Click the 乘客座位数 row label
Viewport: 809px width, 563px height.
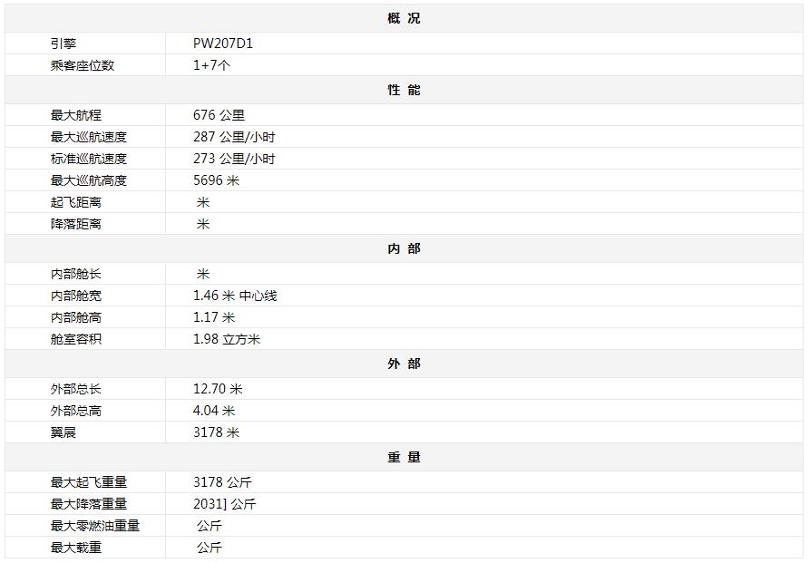point(83,65)
